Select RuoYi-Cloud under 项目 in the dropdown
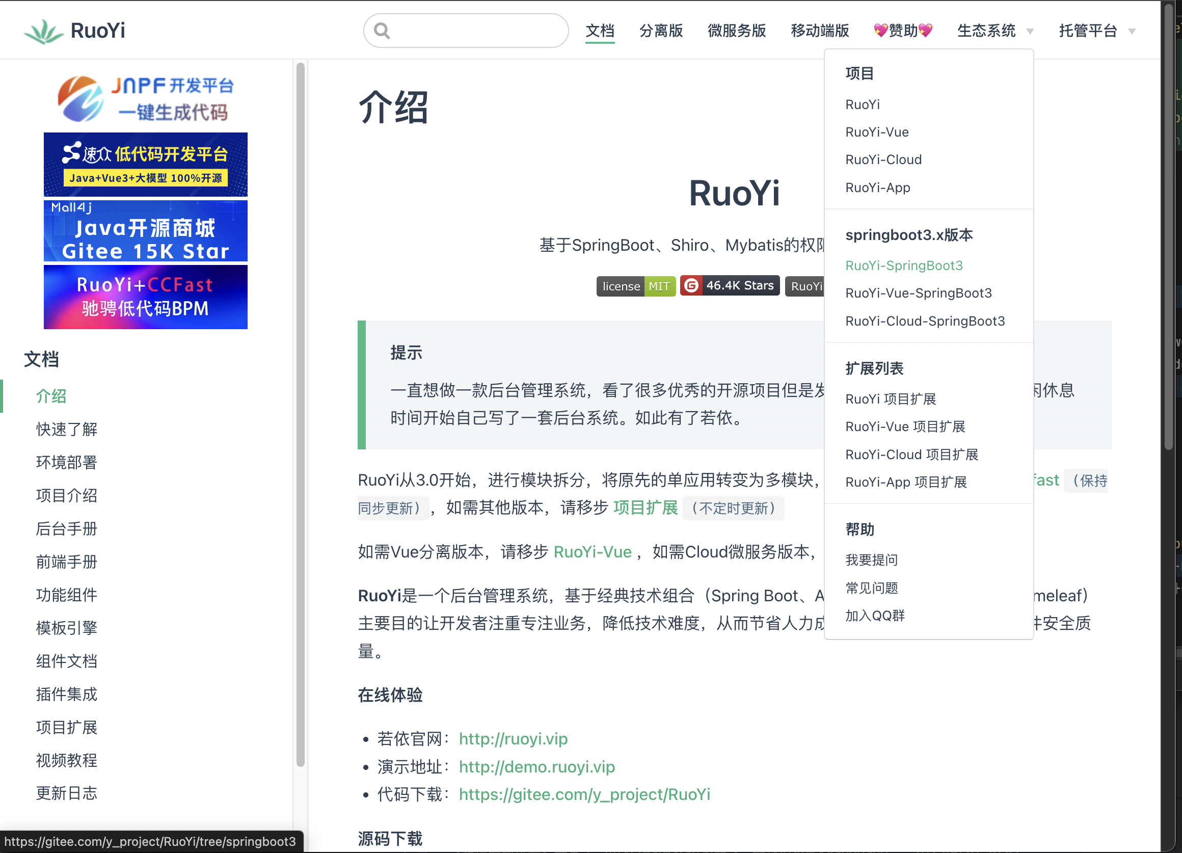 pos(883,159)
